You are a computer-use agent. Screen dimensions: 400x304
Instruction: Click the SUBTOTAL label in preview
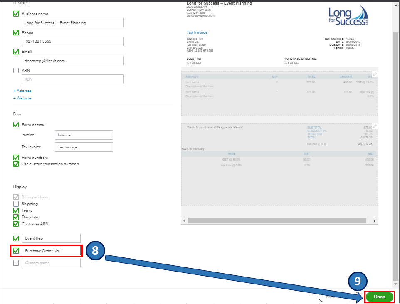coord(314,127)
